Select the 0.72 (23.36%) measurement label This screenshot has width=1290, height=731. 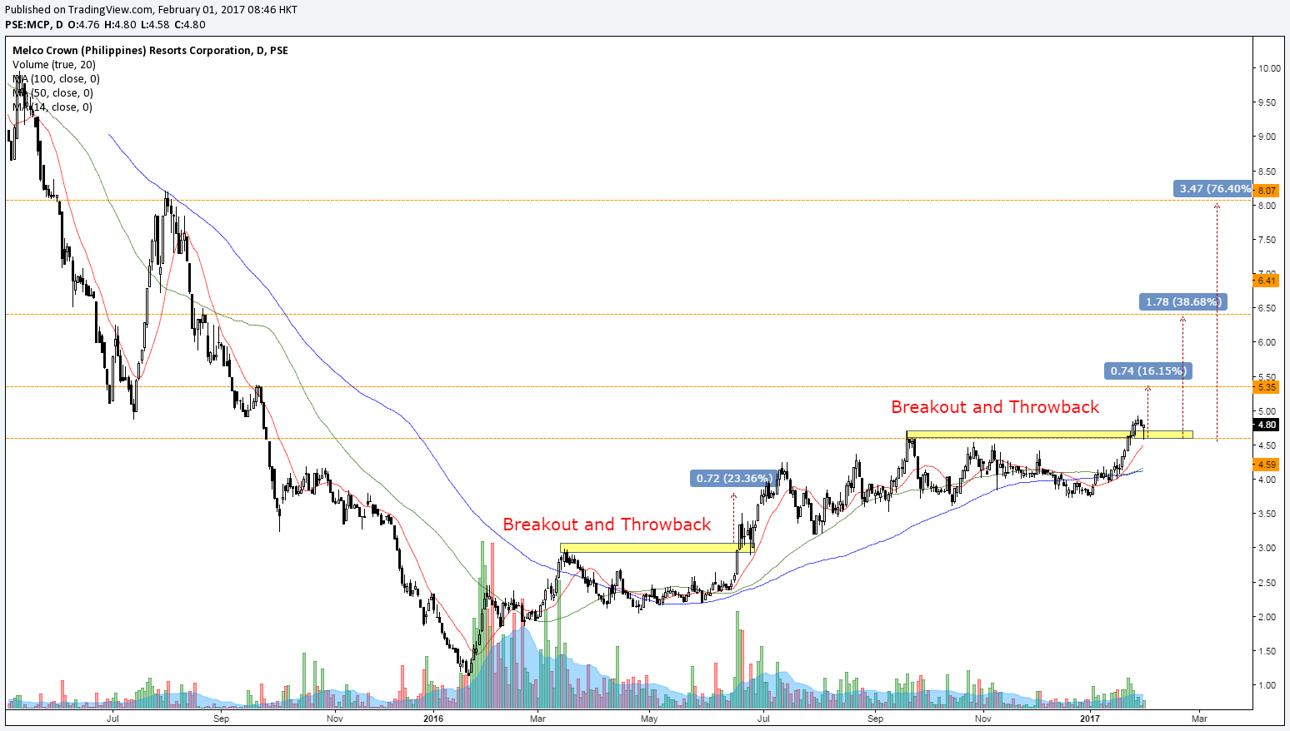point(732,478)
